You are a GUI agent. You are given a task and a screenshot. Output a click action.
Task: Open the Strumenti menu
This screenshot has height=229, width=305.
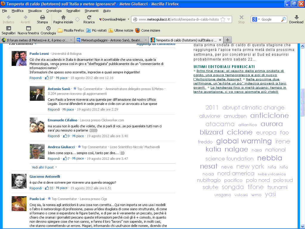tap(91, 11)
